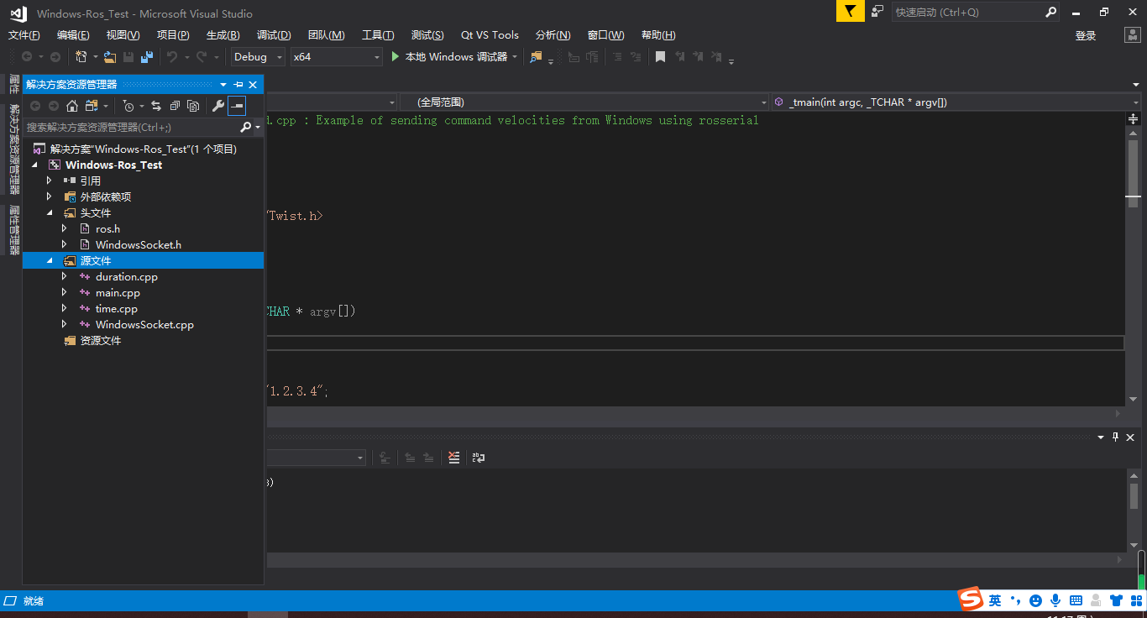
Task: Select duration.cpp file
Action: click(x=126, y=277)
